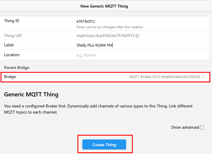This screenshot has width=212, height=154.
Task: Copy the Thing UID with the clipboard icon
Action: tap(137, 36)
